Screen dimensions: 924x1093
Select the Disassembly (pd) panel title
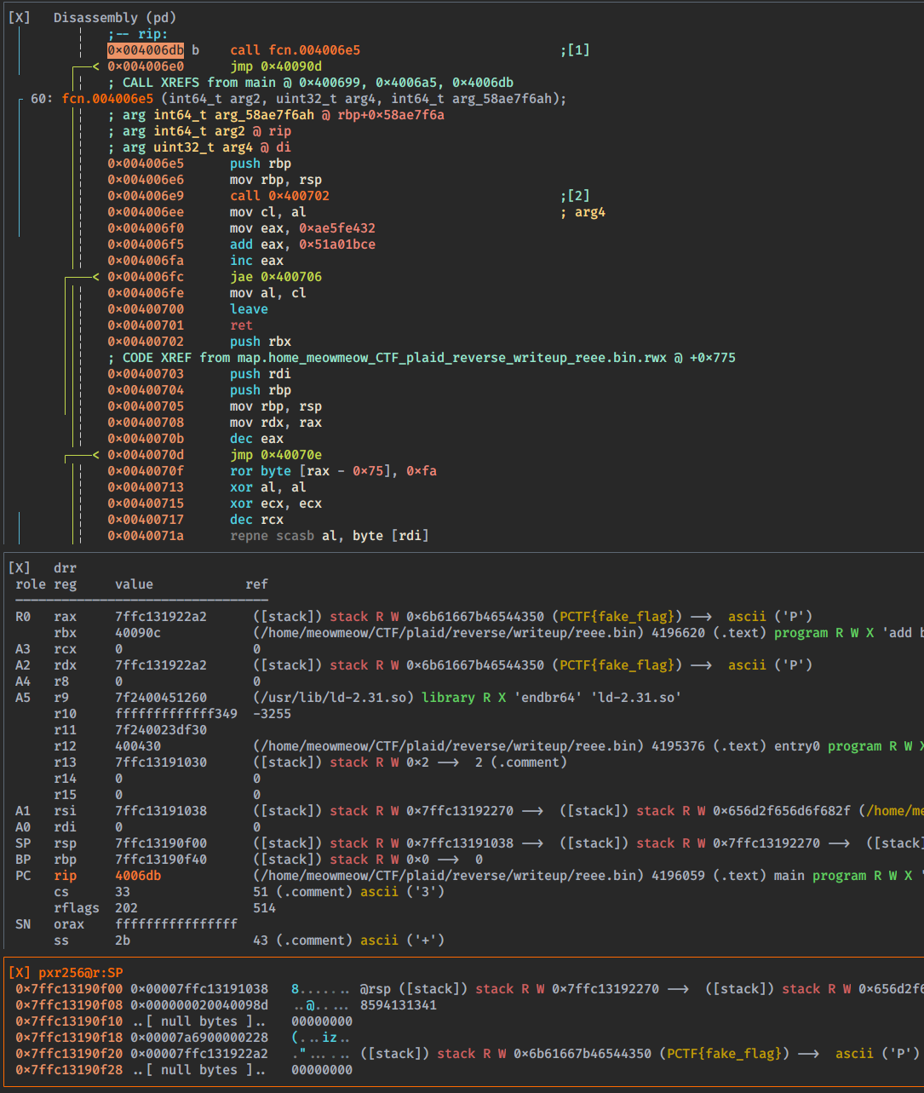pyautogui.click(x=115, y=18)
